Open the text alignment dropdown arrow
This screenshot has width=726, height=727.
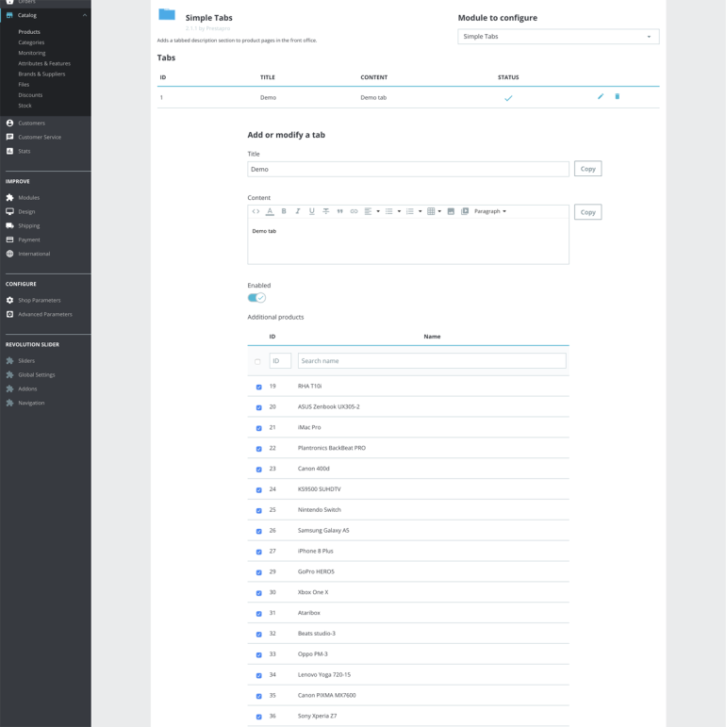(378, 211)
